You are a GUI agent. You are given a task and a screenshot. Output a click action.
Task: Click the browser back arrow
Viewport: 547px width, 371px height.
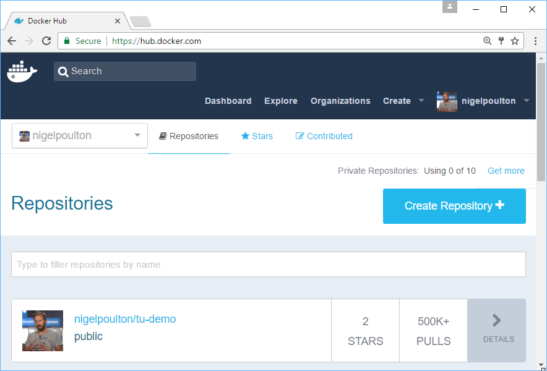[12, 41]
